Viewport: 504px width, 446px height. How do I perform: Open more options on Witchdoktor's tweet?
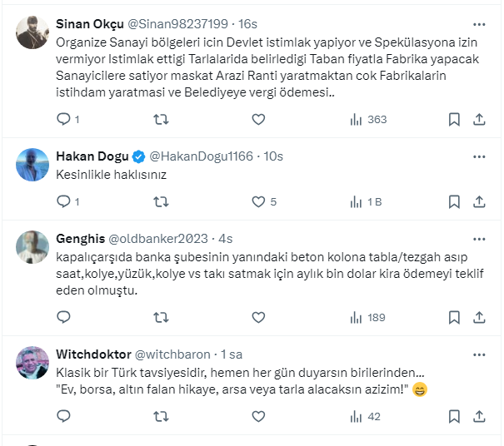[479, 354]
